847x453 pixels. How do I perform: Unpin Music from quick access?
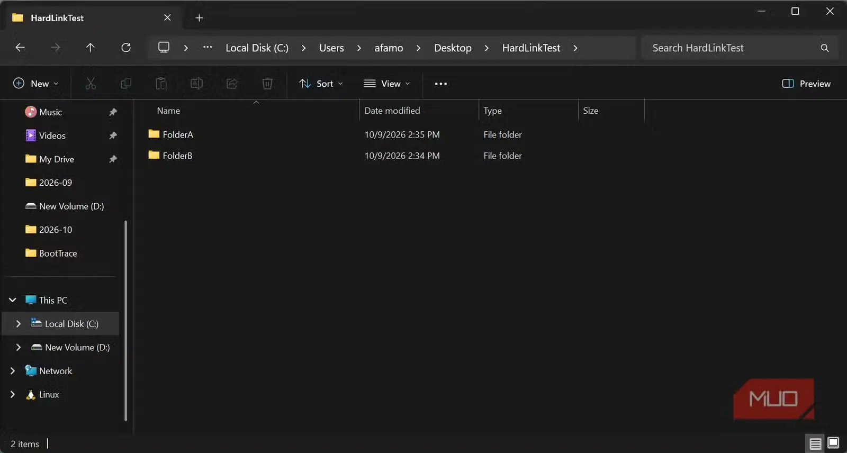coord(113,112)
